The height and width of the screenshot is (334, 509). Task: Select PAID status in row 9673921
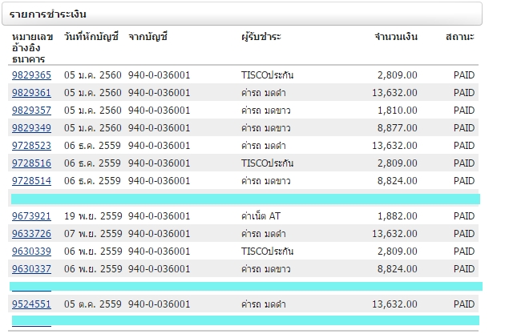pos(464,216)
